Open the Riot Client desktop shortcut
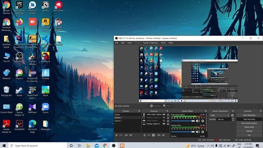 coord(58,7)
